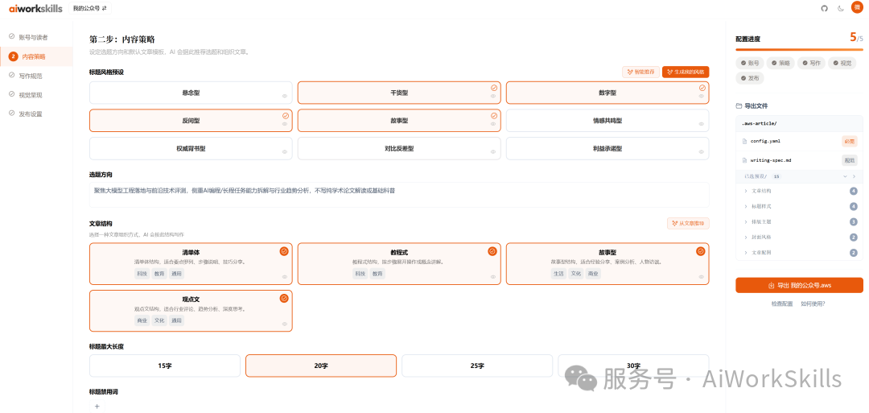Click the 导出文件 folder icon
The width and height of the screenshot is (869, 413).
tap(738, 106)
